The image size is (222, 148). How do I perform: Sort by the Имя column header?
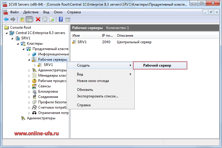coord(85,36)
